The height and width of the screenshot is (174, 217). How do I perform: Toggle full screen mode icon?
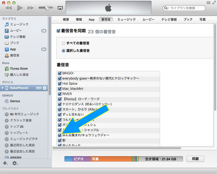coord(214,3)
